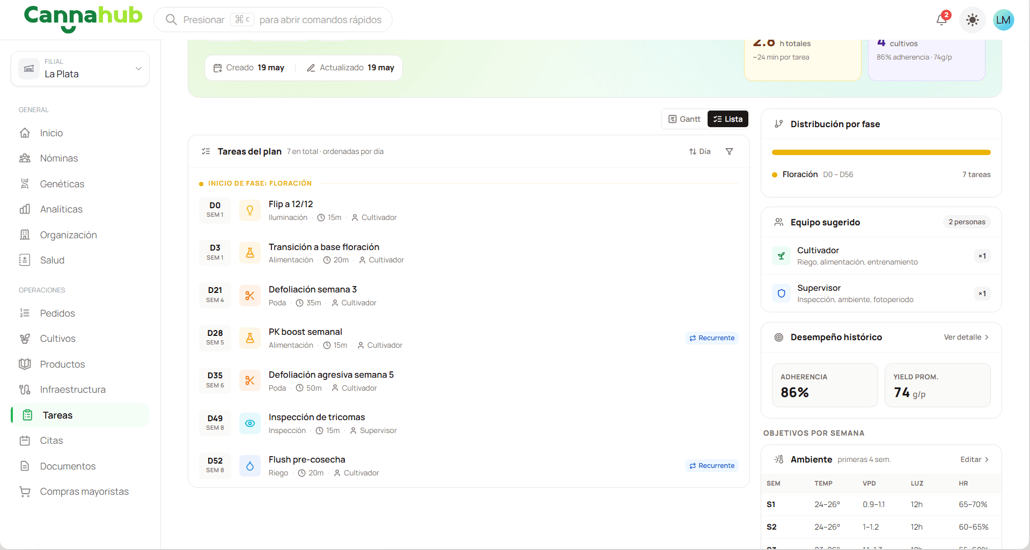
Task: Click the Citas calendar icon
Action: point(25,441)
